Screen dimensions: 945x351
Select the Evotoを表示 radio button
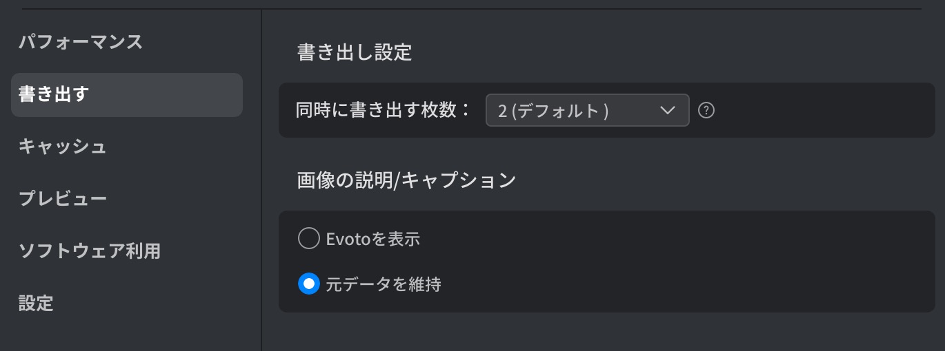(309, 239)
